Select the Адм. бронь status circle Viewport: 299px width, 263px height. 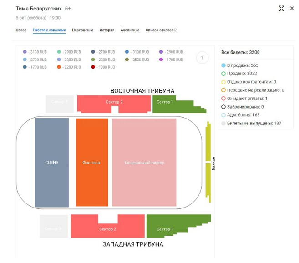(223, 115)
